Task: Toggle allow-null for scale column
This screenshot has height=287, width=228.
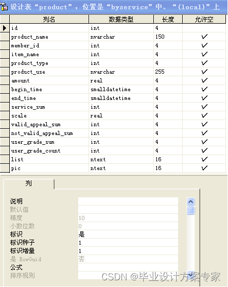Action: point(204,116)
